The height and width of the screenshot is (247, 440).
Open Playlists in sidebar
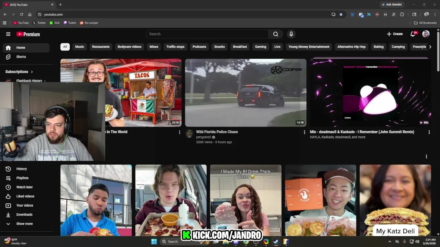point(26,178)
